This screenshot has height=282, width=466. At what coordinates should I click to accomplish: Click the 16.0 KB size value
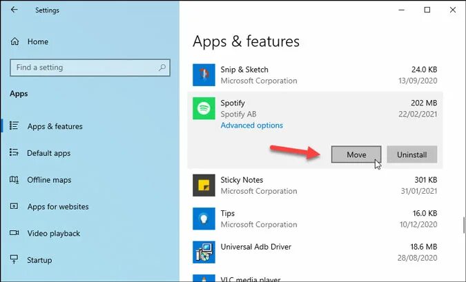coord(425,214)
